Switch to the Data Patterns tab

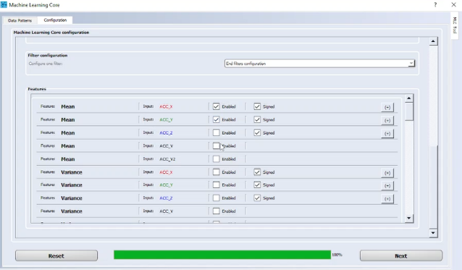[x=20, y=20]
